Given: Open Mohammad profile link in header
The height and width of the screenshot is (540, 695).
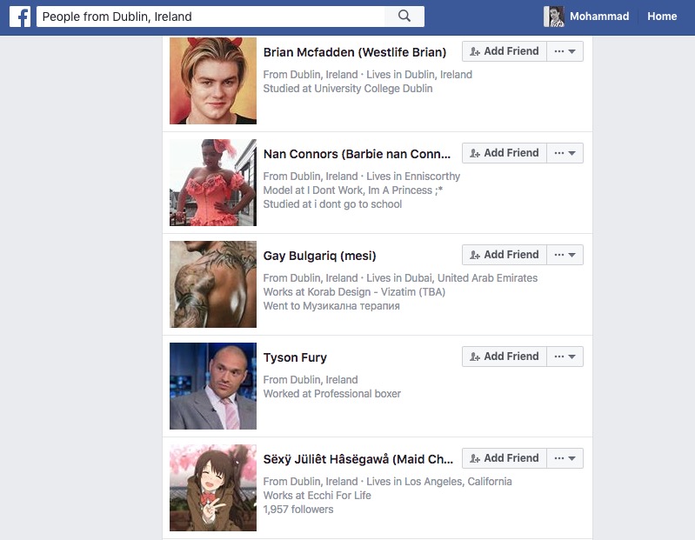Looking at the screenshot, I should click(598, 17).
